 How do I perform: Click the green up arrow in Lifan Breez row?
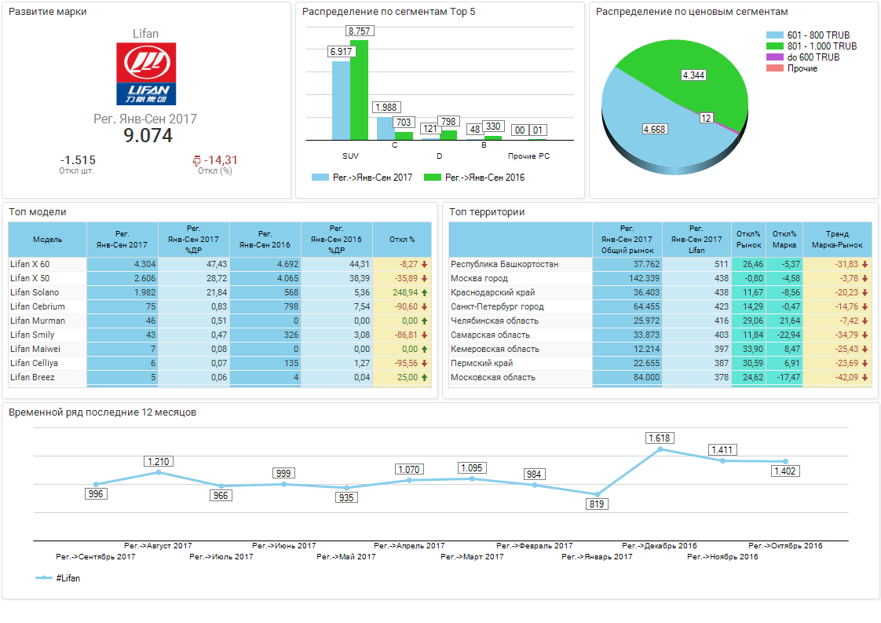(425, 377)
